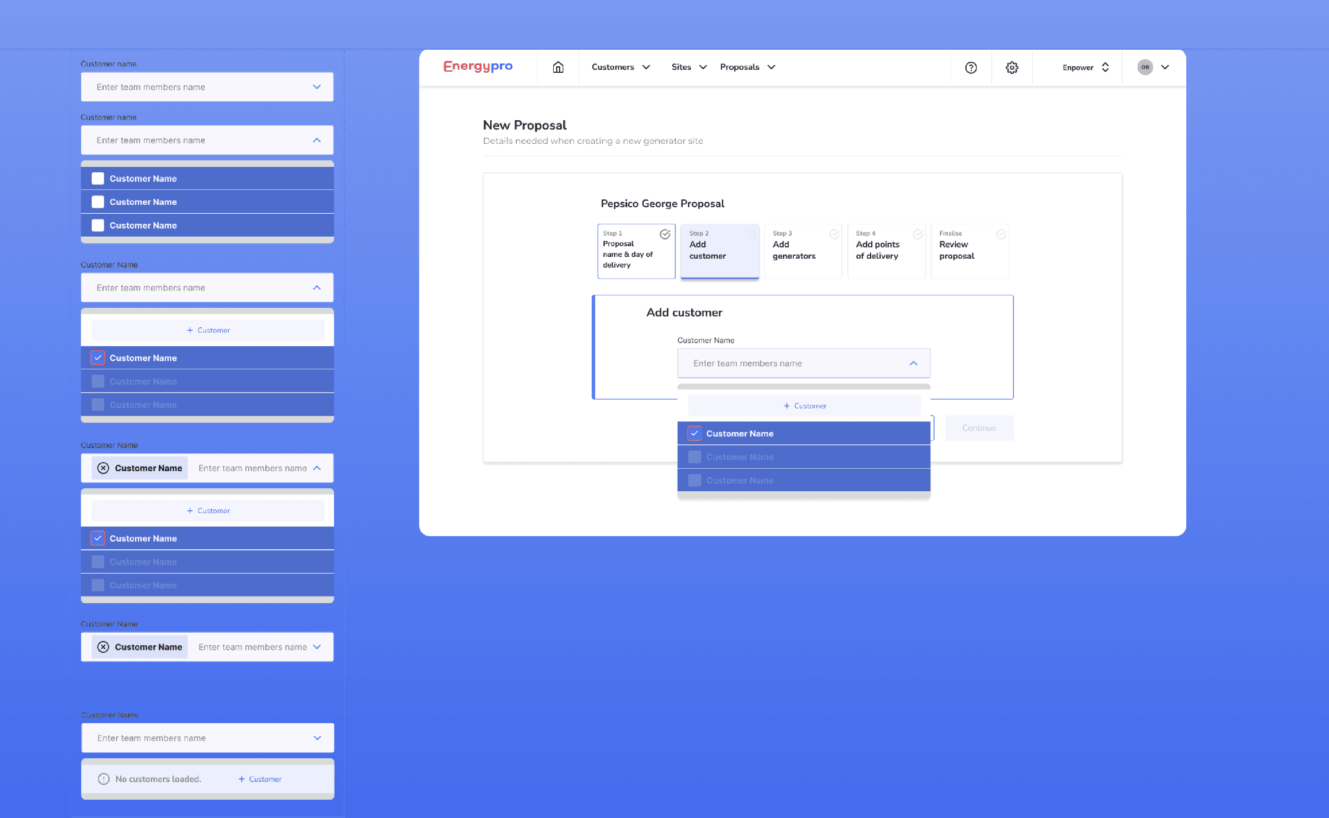Click the Continue button

(979, 428)
